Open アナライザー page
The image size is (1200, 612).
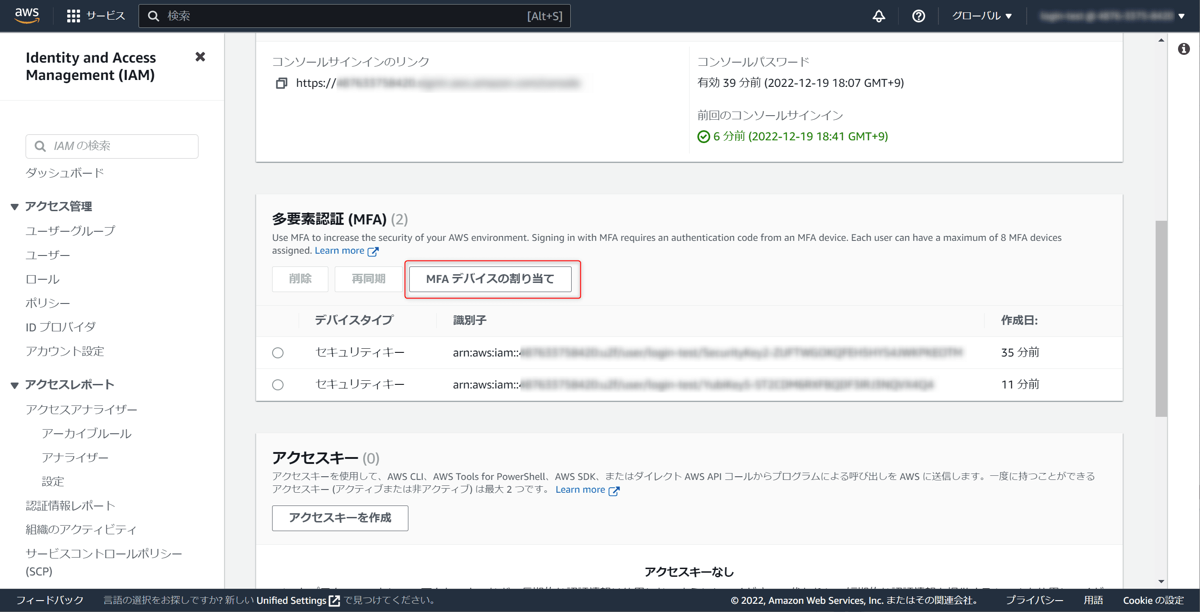click(x=75, y=458)
